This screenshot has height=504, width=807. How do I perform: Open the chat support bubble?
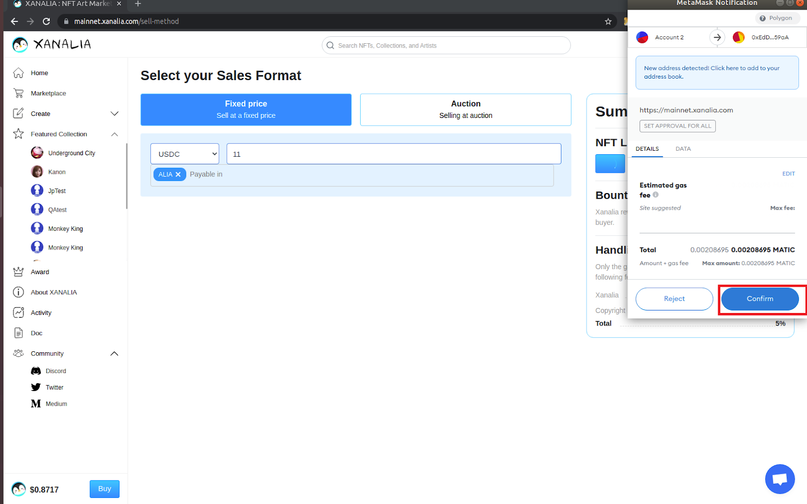click(x=780, y=479)
